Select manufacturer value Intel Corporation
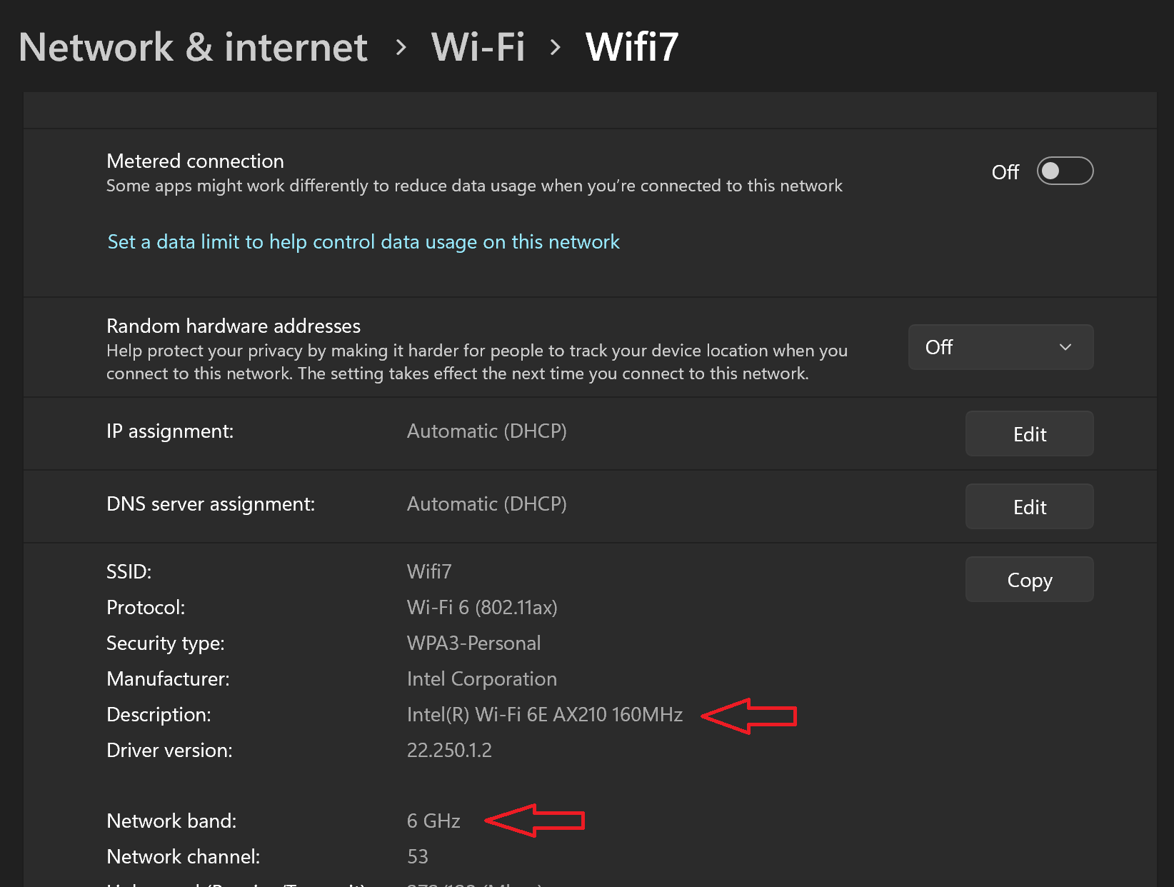This screenshot has width=1174, height=887. pyautogui.click(x=482, y=678)
